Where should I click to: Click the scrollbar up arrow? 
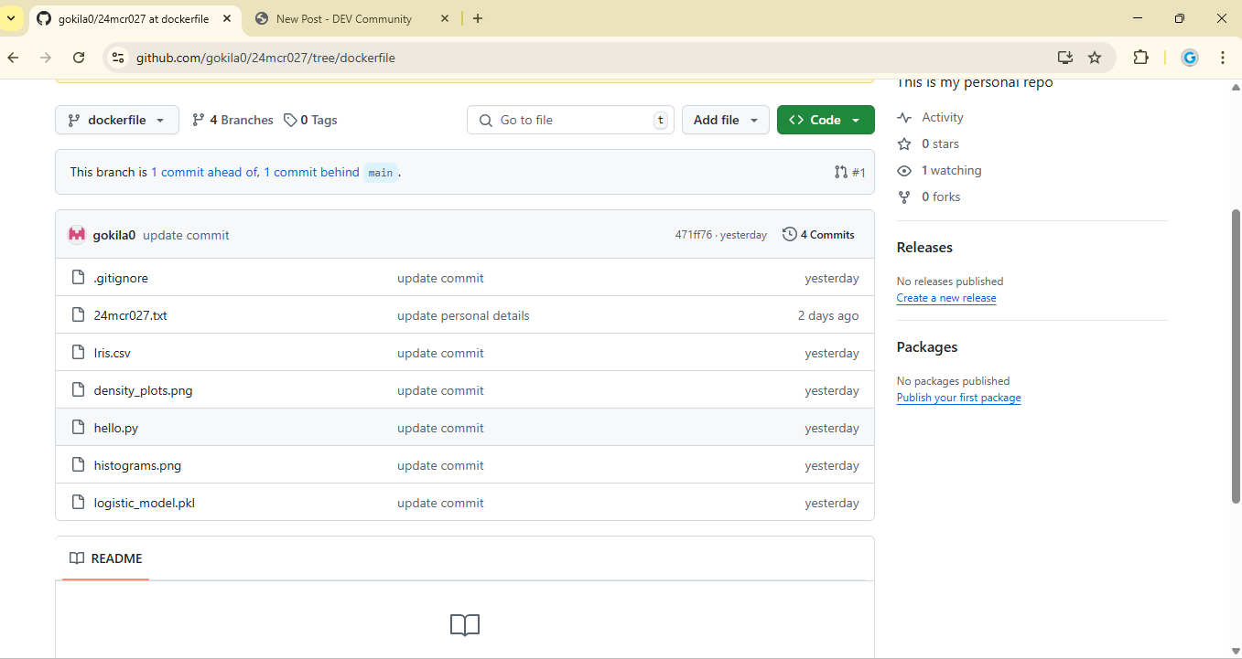click(1236, 87)
